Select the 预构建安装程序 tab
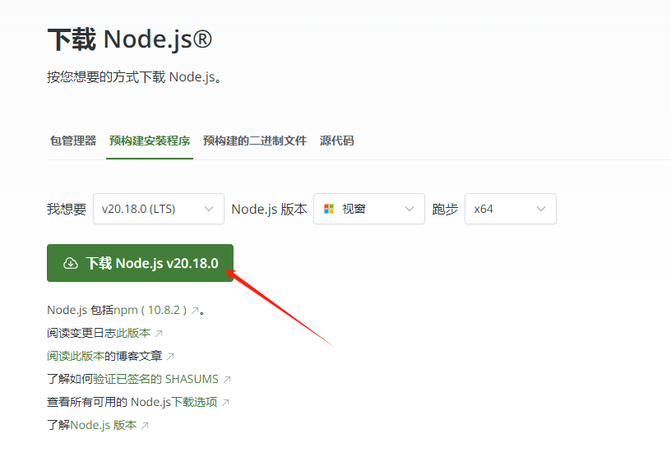The width and height of the screenshot is (671, 466). tap(150, 141)
